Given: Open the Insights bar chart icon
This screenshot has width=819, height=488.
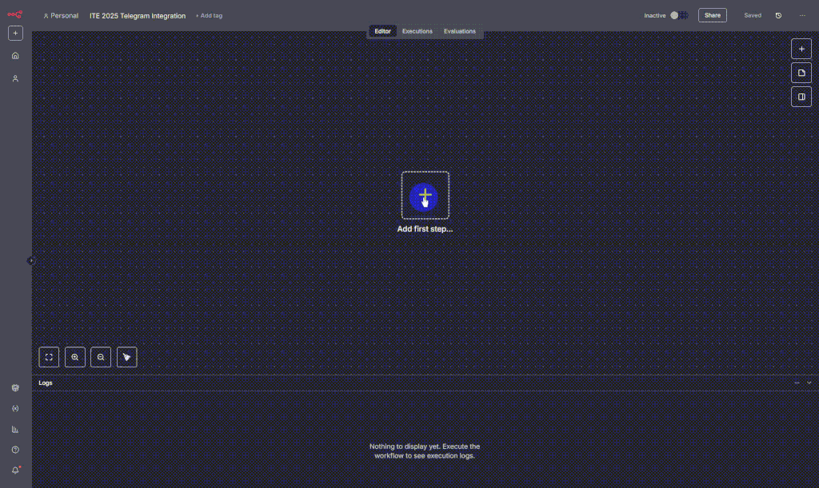Looking at the screenshot, I should click(x=15, y=430).
